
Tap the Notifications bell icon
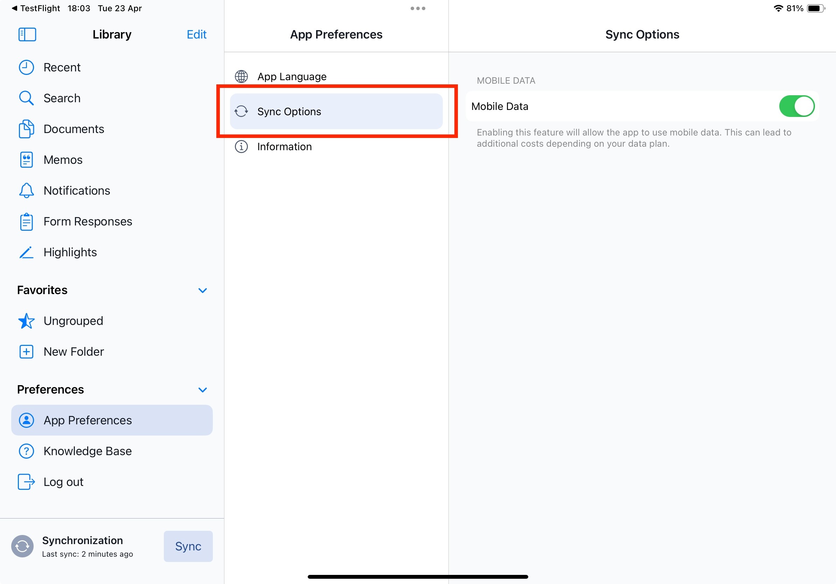tap(26, 191)
